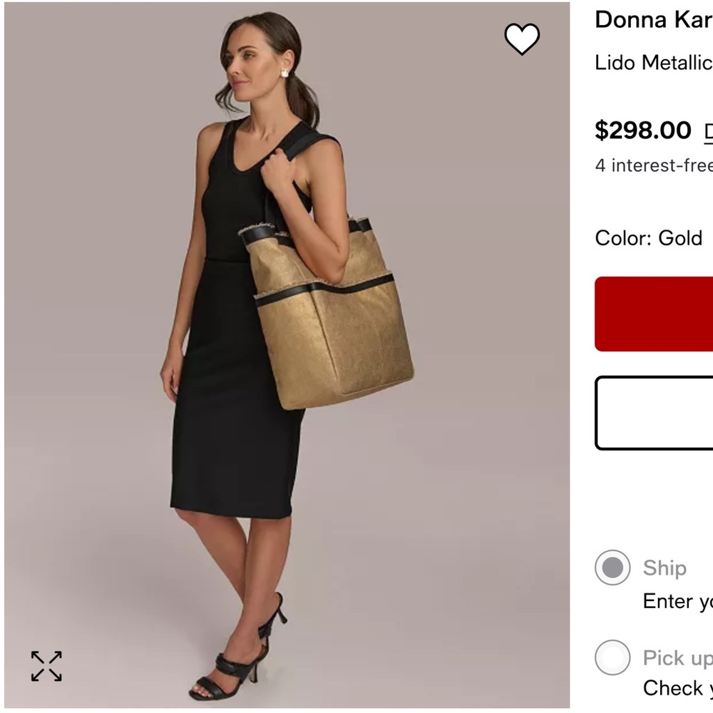713x713 pixels.
Task: Open the Details link next to price
Action: pos(709,130)
